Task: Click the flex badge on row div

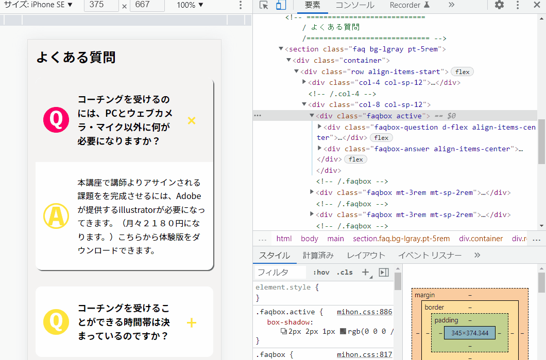Action: 462,71
